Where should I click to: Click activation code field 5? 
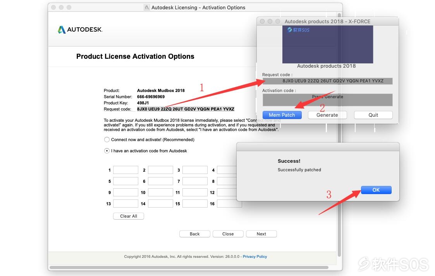pyautogui.click(x=126, y=181)
